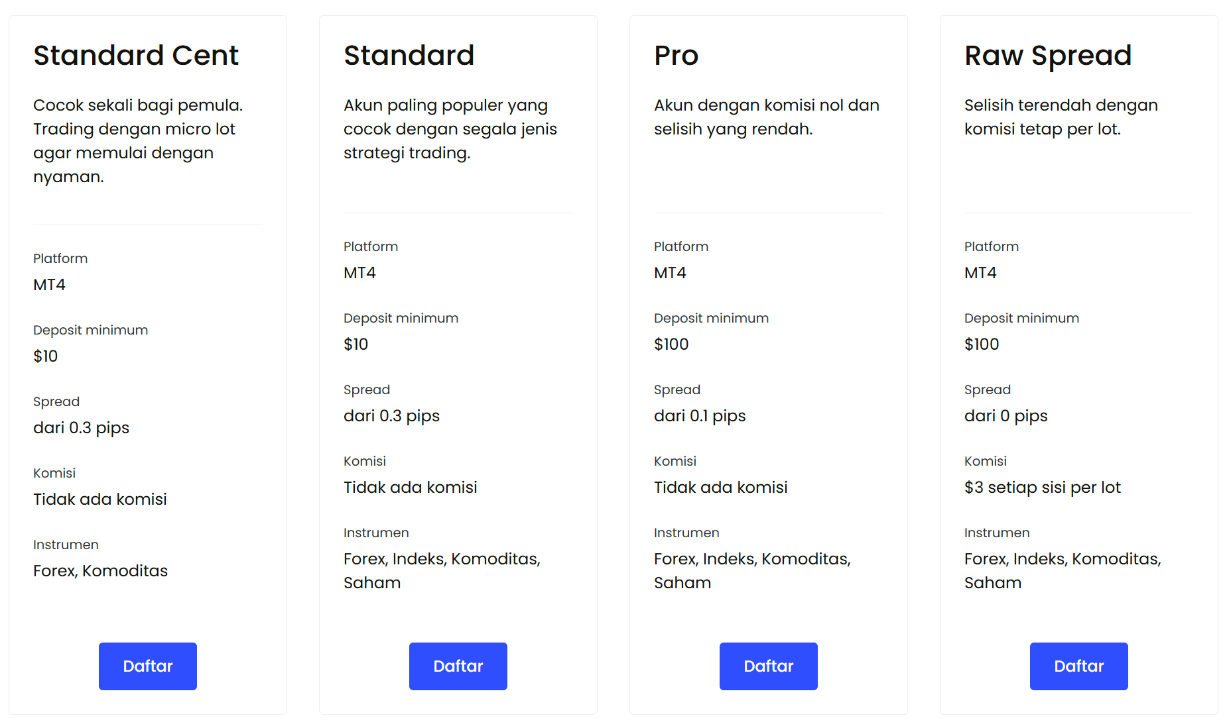Click Daftar button under Pro account
Screen dimensions: 1229x728
[x=769, y=666]
